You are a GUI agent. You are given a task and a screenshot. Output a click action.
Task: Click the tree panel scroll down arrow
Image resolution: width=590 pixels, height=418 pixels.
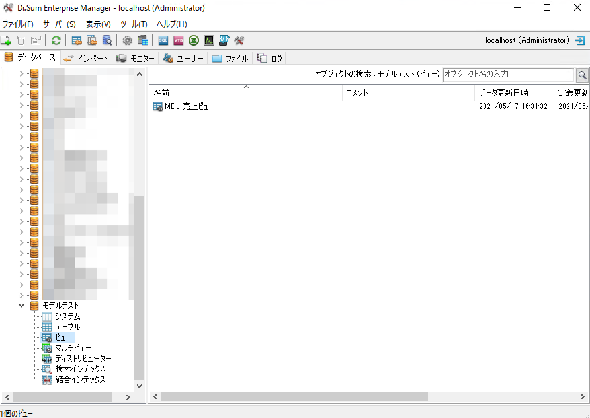139,386
